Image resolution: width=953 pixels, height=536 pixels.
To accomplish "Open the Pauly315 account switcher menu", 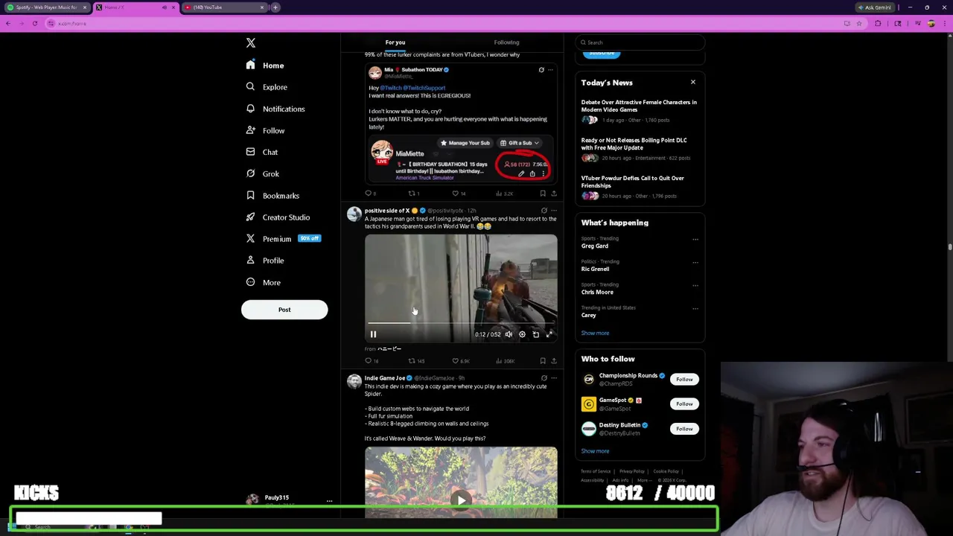I will 289,500.
